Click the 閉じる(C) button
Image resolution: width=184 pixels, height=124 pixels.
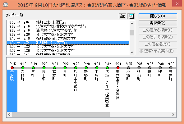click(158, 16)
